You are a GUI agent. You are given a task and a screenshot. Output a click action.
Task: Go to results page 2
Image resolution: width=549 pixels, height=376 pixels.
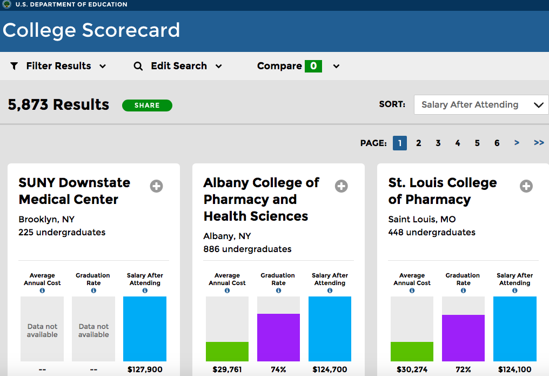418,143
